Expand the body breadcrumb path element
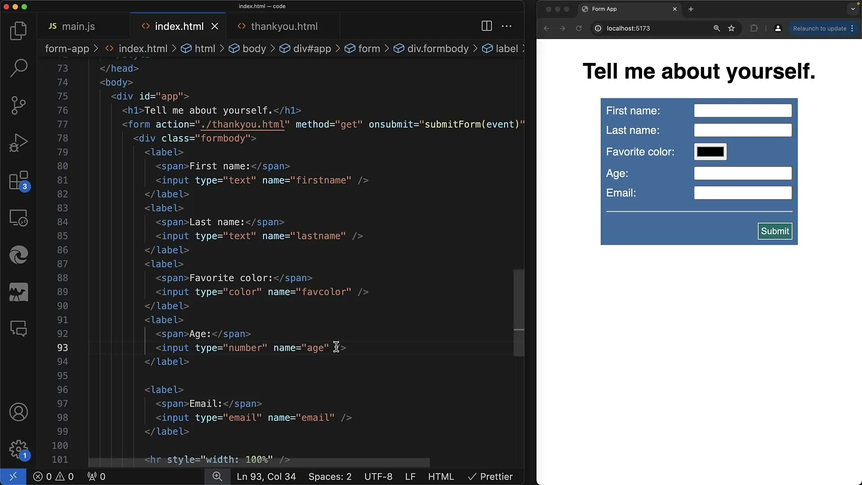This screenshot has width=862, height=485. click(x=254, y=48)
